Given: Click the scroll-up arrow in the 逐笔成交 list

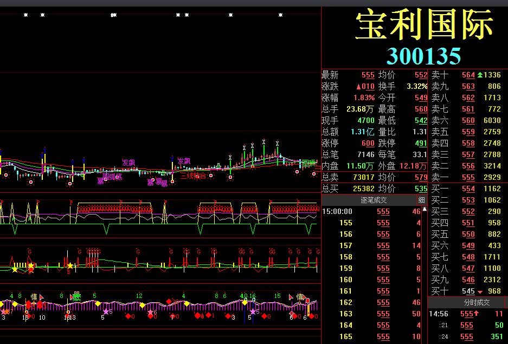Looking at the screenshot, I should click(425, 209).
